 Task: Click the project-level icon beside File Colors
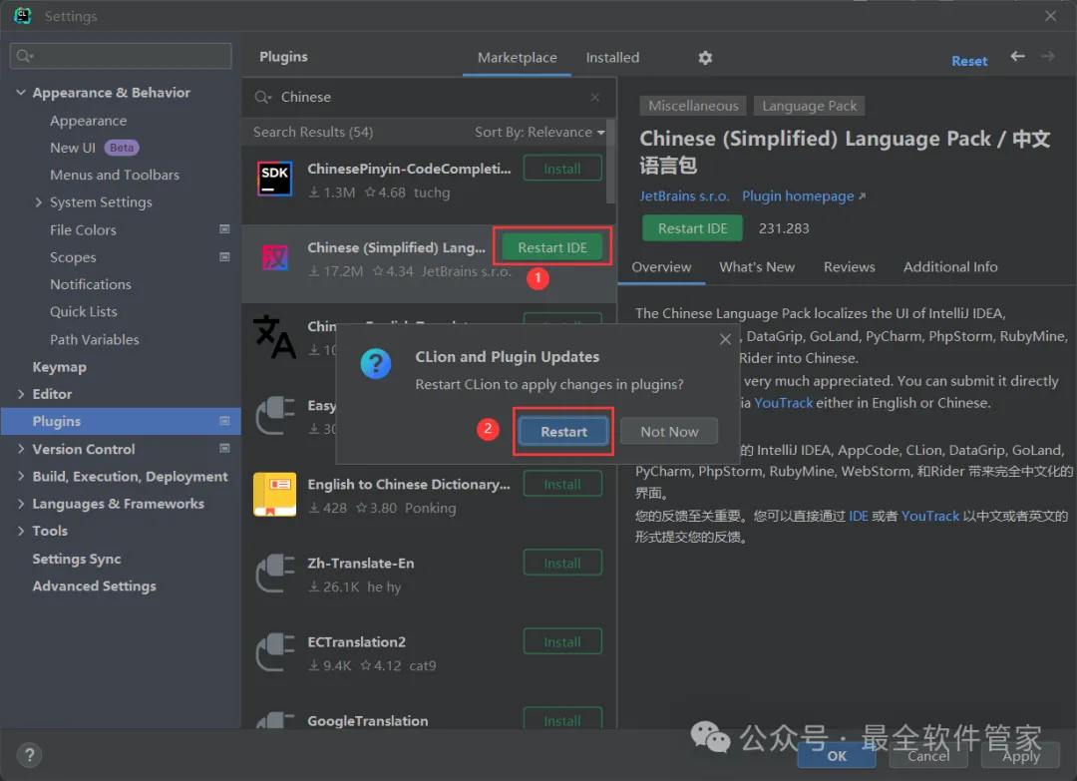pos(224,229)
